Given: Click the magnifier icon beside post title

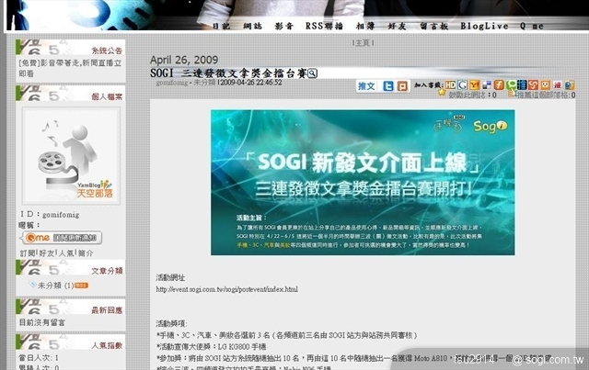Looking at the screenshot, I should point(313,73).
